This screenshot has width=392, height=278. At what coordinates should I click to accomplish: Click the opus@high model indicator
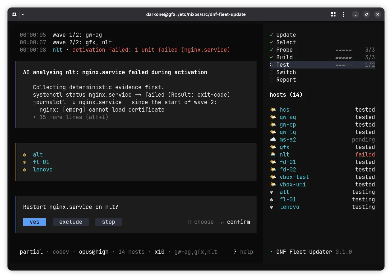[94, 252]
